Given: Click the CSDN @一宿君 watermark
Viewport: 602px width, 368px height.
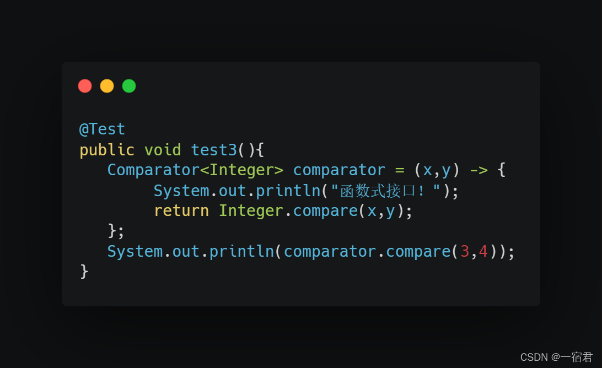Looking at the screenshot, I should (556, 357).
